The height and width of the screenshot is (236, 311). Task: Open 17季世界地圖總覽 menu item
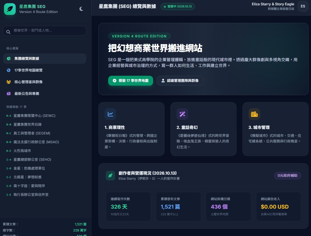pyautogui.click(x=45, y=70)
